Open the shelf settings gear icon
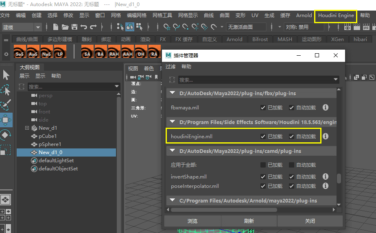The width and height of the screenshot is (376, 233). pyautogui.click(x=6, y=54)
